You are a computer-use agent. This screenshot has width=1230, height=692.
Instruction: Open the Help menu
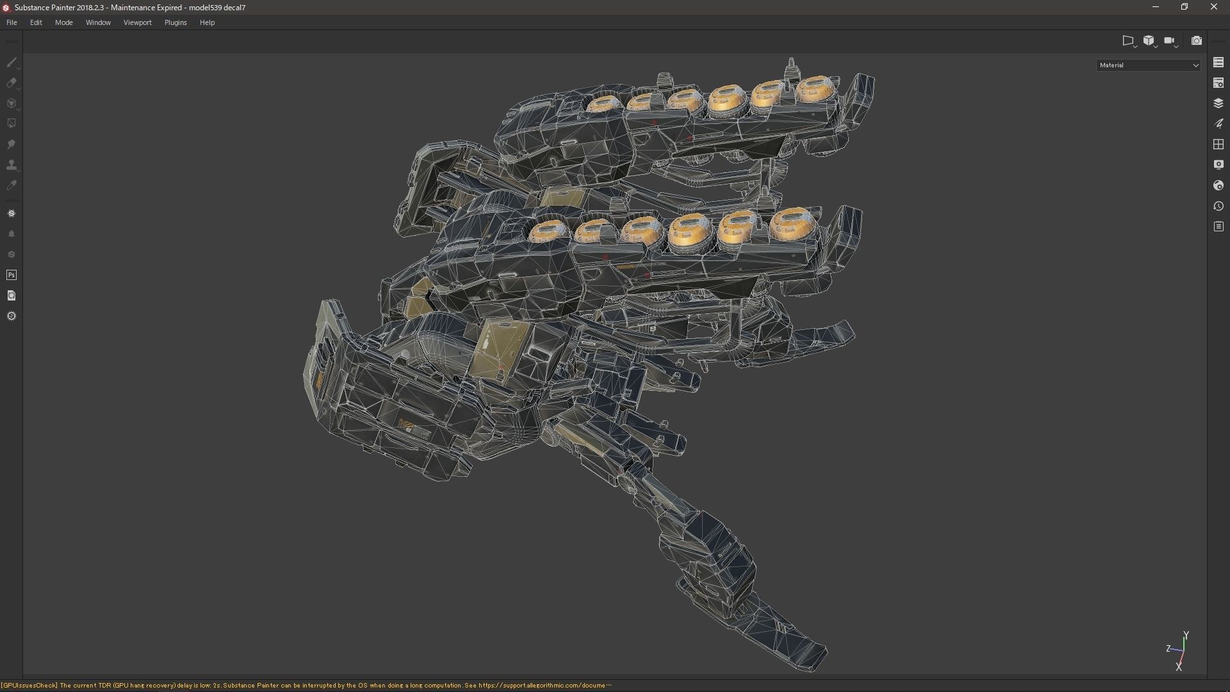[x=207, y=22]
